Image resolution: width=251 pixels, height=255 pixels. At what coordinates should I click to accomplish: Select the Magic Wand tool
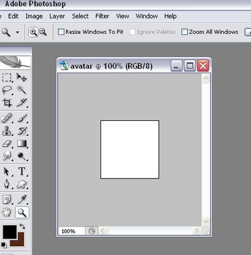[x=21, y=90]
